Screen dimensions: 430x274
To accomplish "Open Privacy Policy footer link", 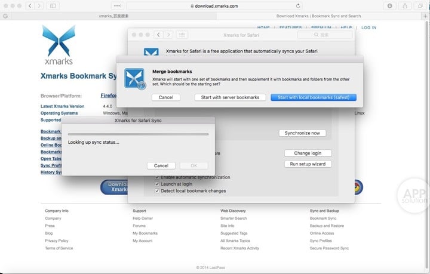I will pyautogui.click(x=57, y=241).
